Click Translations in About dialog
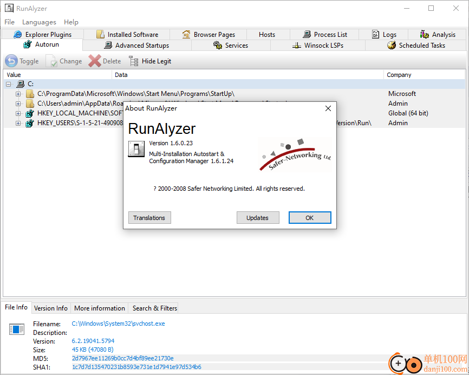 [149, 218]
